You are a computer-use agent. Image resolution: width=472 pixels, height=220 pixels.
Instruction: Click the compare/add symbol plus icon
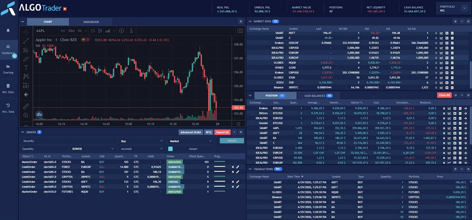pyautogui.click(x=121, y=31)
